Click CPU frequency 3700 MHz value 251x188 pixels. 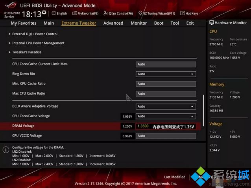point(216,44)
